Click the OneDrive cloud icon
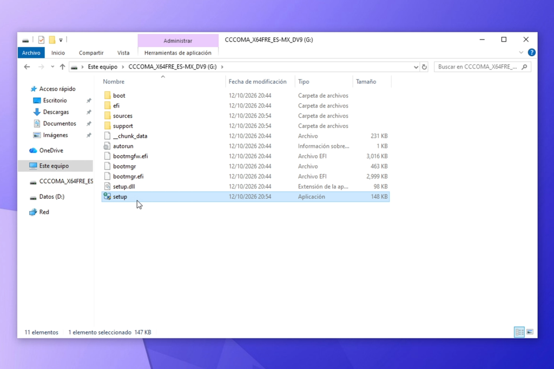Image resolution: width=554 pixels, height=369 pixels. pyautogui.click(x=33, y=150)
